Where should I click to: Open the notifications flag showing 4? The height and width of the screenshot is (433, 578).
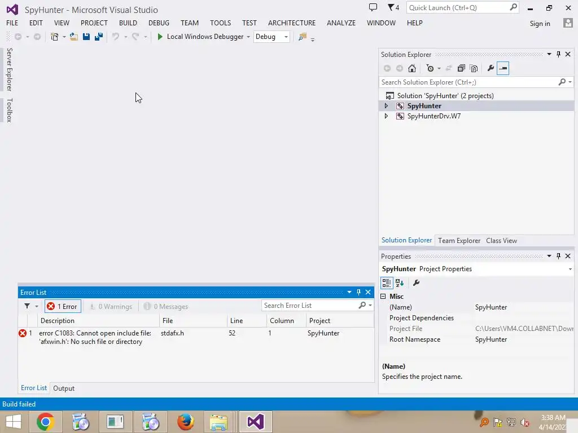pos(393,7)
